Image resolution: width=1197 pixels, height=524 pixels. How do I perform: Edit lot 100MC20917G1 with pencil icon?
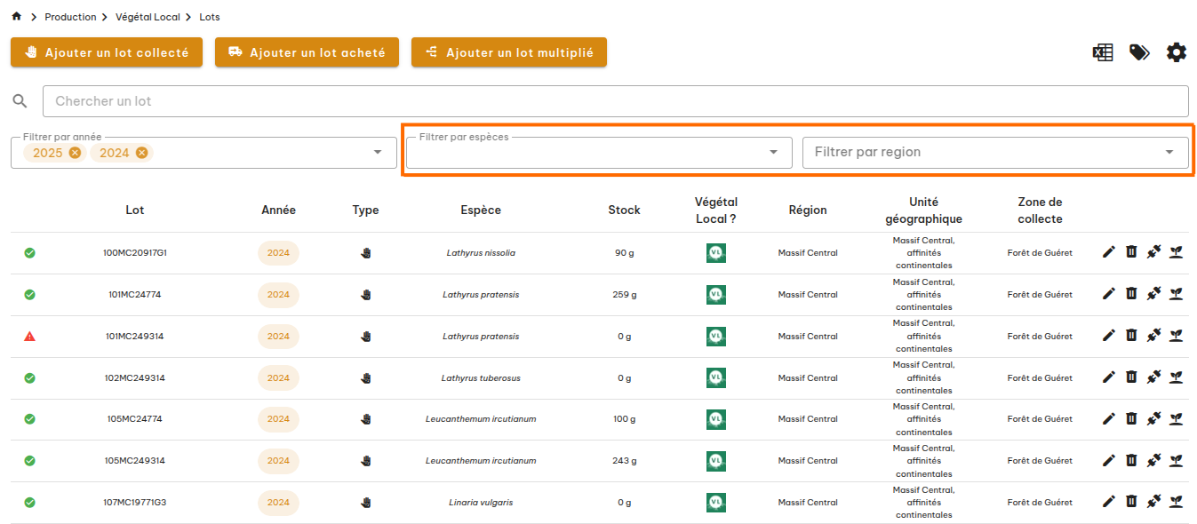coord(1108,252)
